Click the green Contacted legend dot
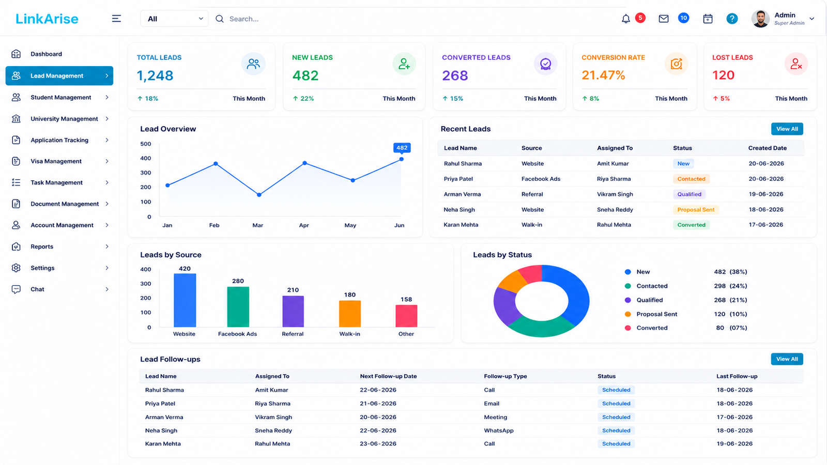Viewport: 827px width, 465px height. click(x=627, y=286)
